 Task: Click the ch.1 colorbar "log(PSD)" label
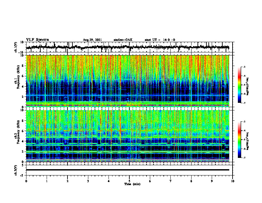tap(248, 87)
